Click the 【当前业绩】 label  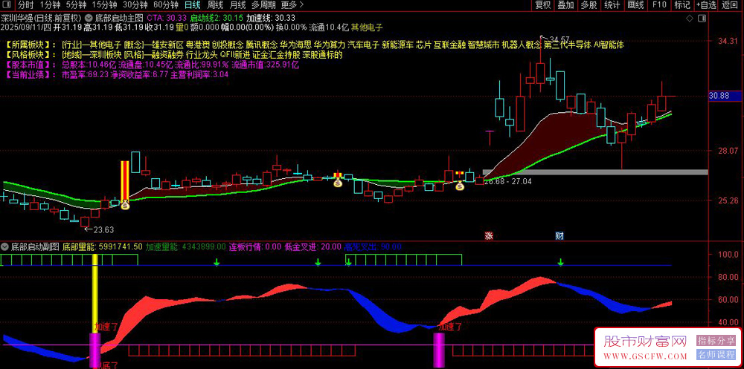(x=30, y=74)
